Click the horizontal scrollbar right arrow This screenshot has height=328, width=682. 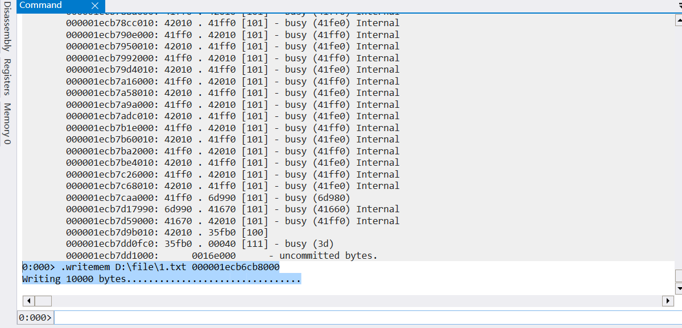tap(668, 301)
